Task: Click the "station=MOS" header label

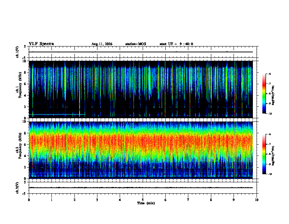Action: [136, 44]
